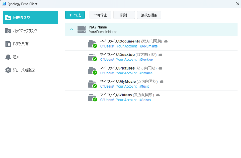Open the バックアップタスク sidebar section
241x158 pixels.
coord(30,31)
